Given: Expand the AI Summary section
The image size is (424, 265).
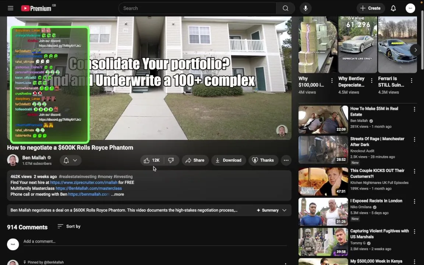Looking at the screenshot, I should tap(271, 210).
